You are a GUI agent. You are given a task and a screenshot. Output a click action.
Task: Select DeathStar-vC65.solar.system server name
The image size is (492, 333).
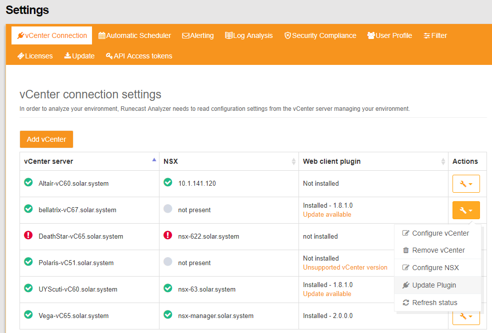80,237
